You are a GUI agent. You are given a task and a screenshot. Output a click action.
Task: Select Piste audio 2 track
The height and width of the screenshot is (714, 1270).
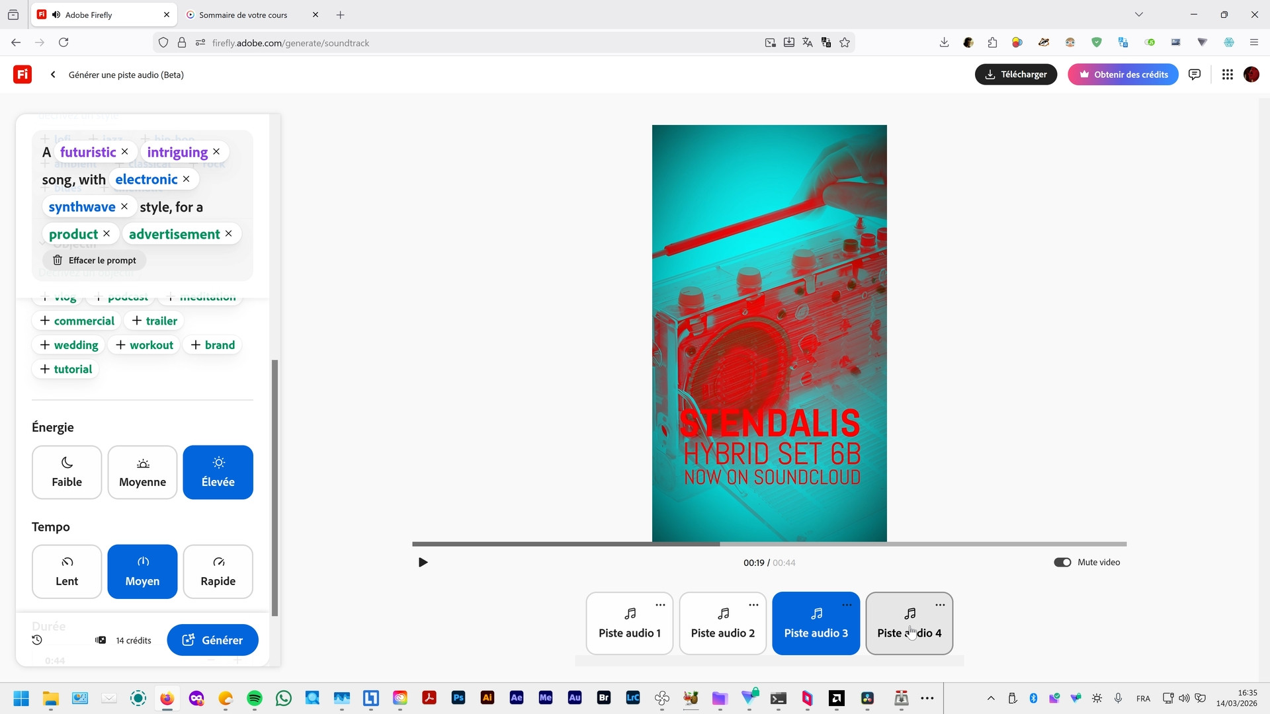coord(722,623)
